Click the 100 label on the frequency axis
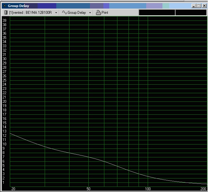Viewport: 208px width, 192px height. click(x=148, y=189)
